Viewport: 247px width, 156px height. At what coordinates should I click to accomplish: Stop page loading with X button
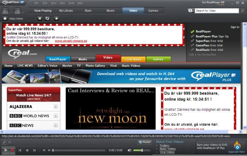[40, 19]
